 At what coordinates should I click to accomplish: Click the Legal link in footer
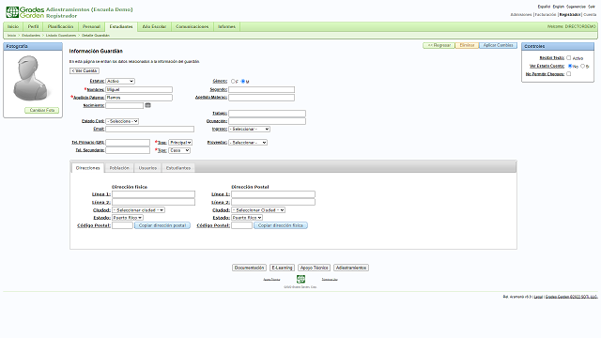pos(538,297)
